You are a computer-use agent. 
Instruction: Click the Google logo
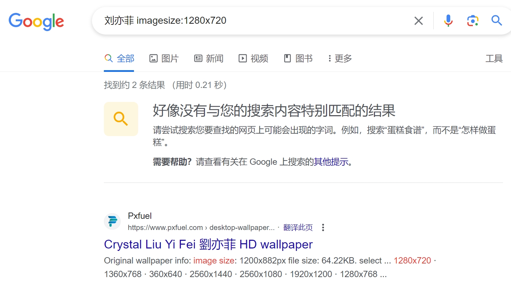(x=36, y=21)
